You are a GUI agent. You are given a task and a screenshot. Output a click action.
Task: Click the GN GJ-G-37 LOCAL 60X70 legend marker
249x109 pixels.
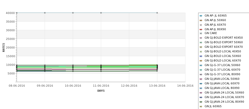(201, 70)
